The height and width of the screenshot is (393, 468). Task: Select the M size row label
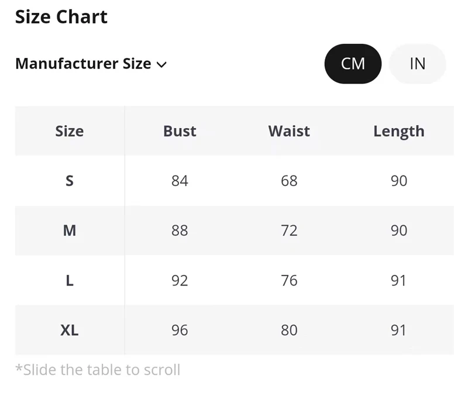pyautogui.click(x=69, y=230)
